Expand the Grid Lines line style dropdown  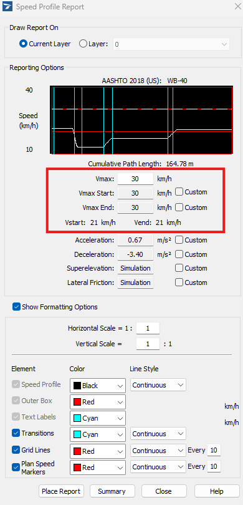pyautogui.click(x=158, y=451)
